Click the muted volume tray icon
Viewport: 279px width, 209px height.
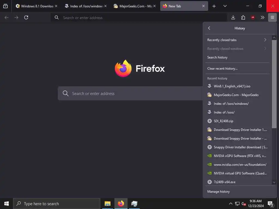coord(244,204)
